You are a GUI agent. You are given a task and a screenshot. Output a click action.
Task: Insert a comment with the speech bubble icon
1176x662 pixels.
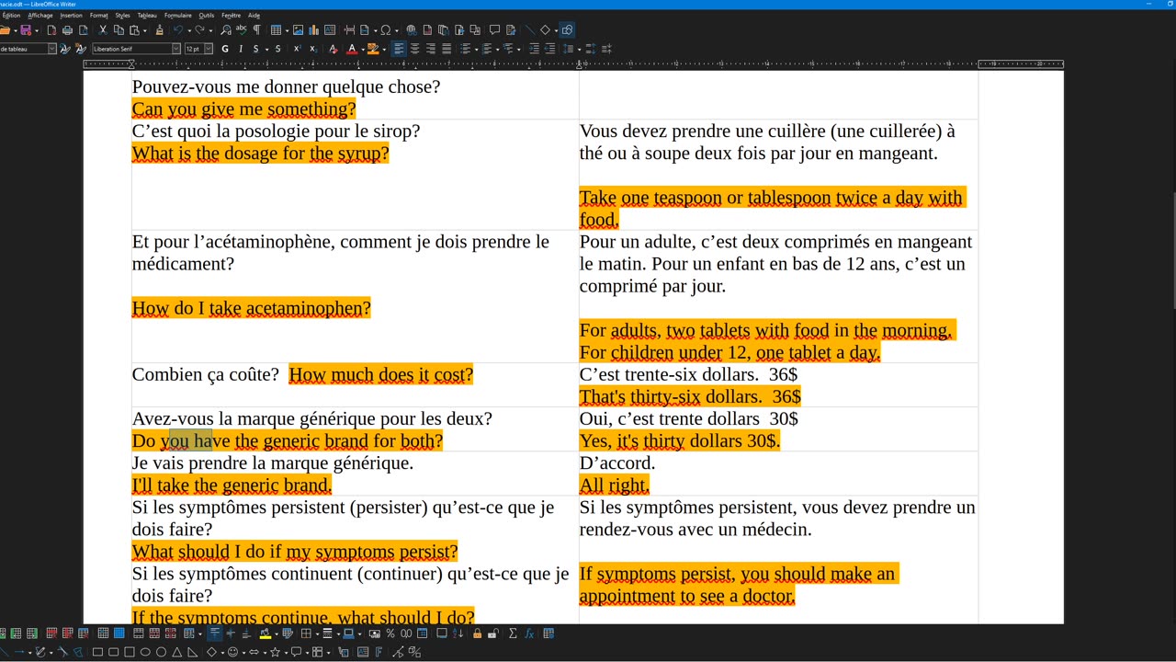pos(494,30)
